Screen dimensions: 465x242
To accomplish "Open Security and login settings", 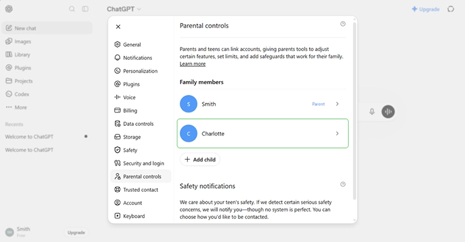I will point(140,163).
